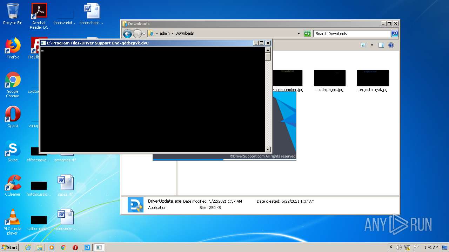449x252 pixels.
Task: Minimize the Downloads window
Action: coord(383,24)
